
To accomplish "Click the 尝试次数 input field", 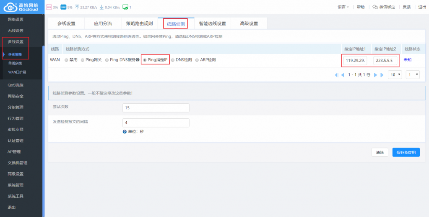I will click(156, 108).
